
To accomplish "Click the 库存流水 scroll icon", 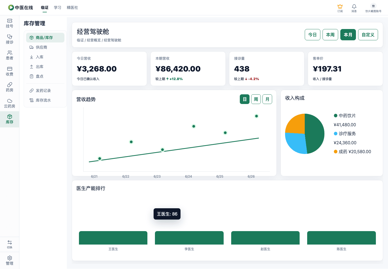I will coord(32,100).
